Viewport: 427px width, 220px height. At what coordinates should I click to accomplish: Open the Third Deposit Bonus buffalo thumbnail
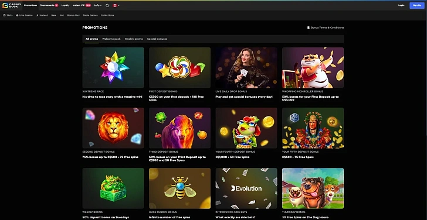click(179, 128)
